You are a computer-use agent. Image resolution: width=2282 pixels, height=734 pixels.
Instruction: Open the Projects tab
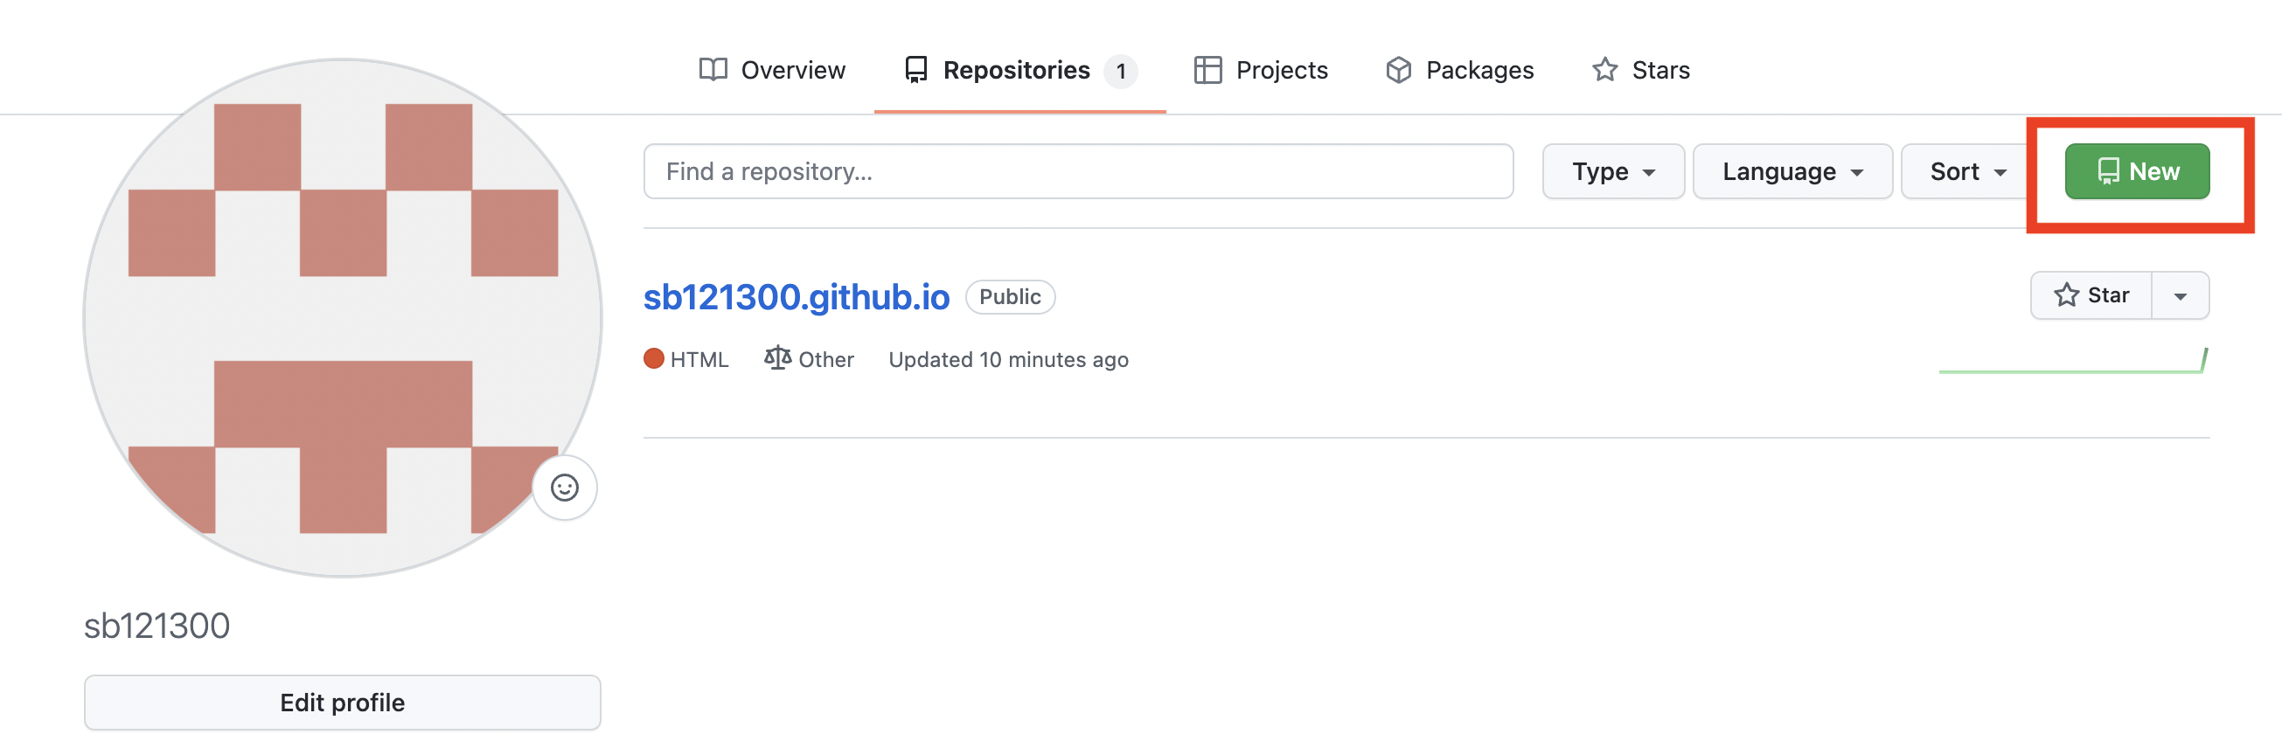tap(1261, 70)
